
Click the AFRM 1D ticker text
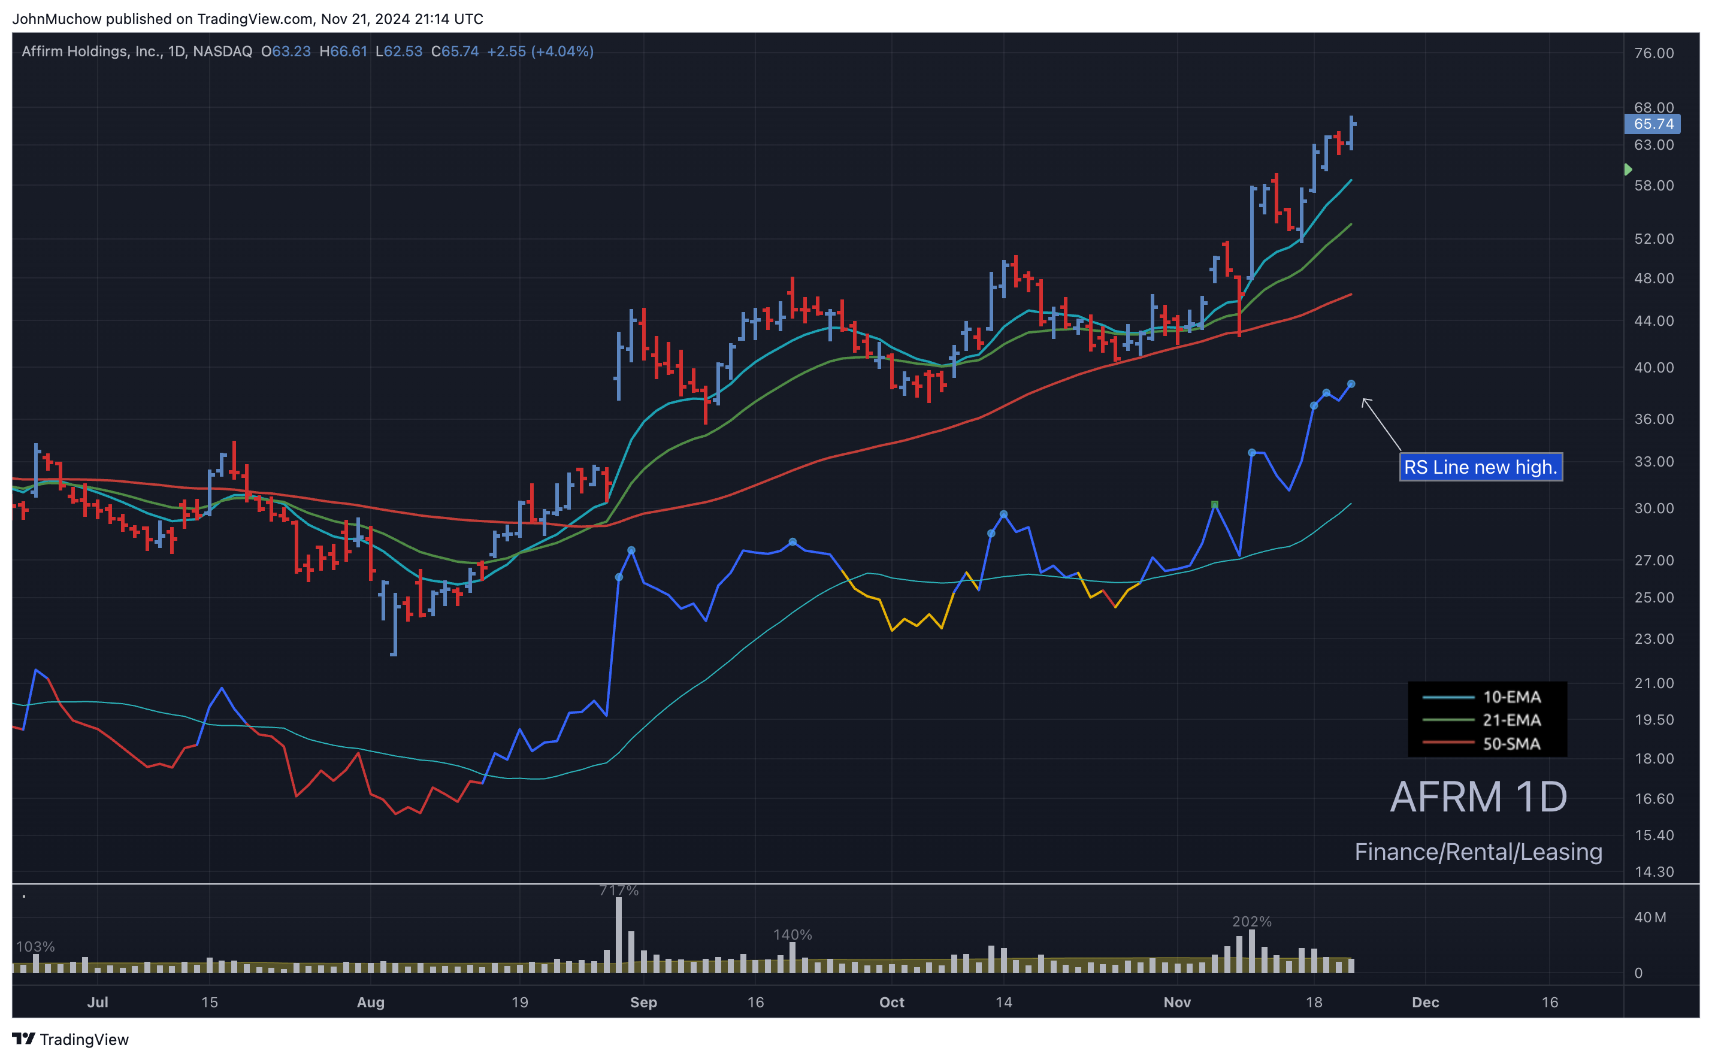click(1478, 796)
